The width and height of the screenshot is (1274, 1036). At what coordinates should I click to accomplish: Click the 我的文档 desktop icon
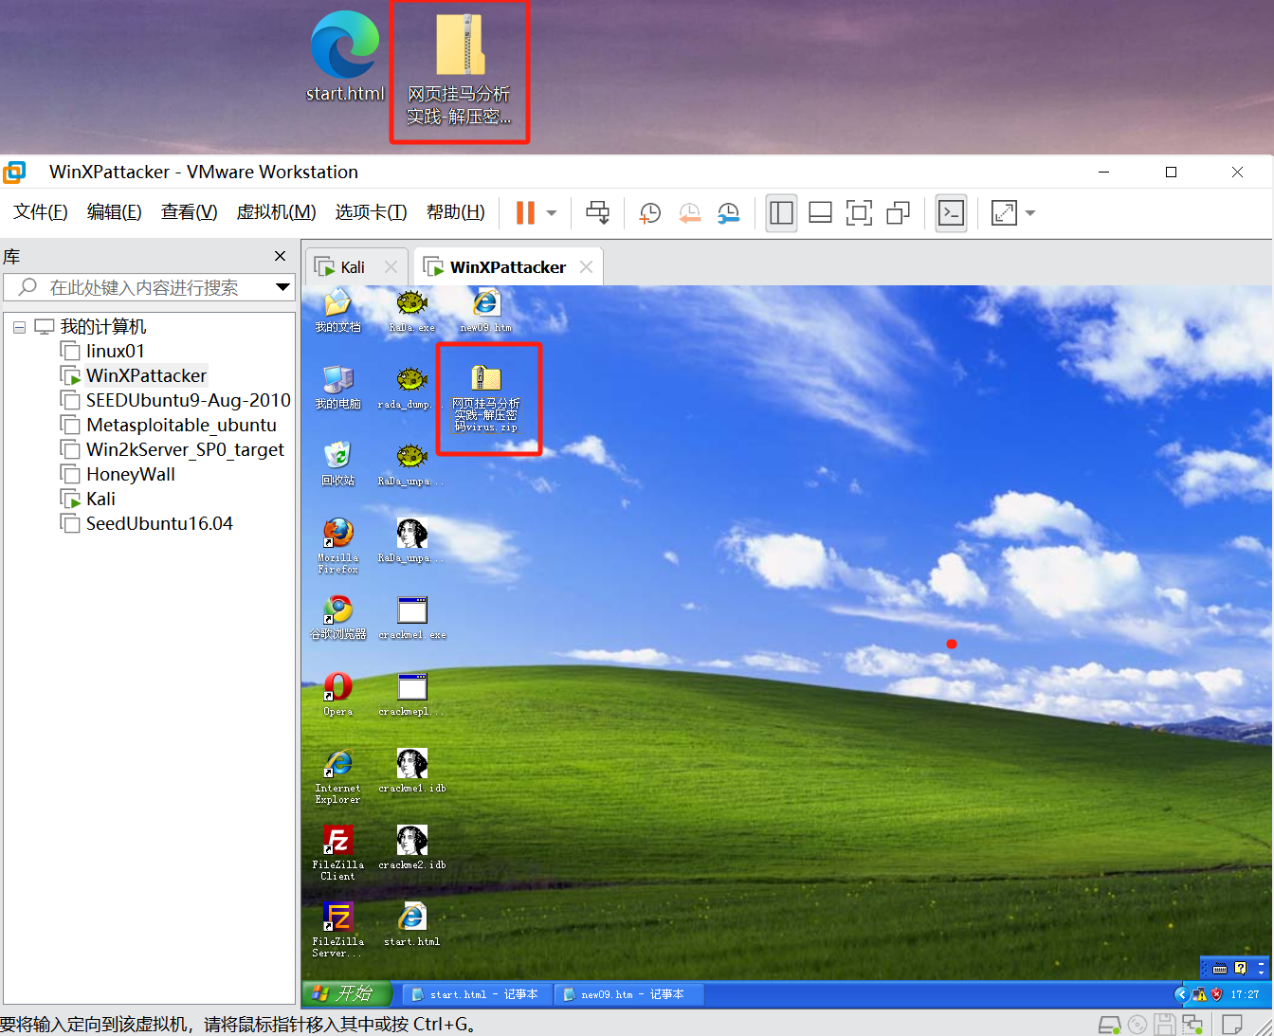point(337,311)
